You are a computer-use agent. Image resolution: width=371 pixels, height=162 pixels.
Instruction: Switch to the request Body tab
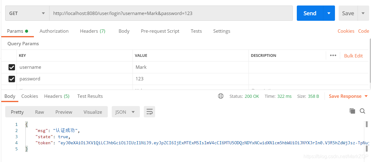tap(124, 31)
